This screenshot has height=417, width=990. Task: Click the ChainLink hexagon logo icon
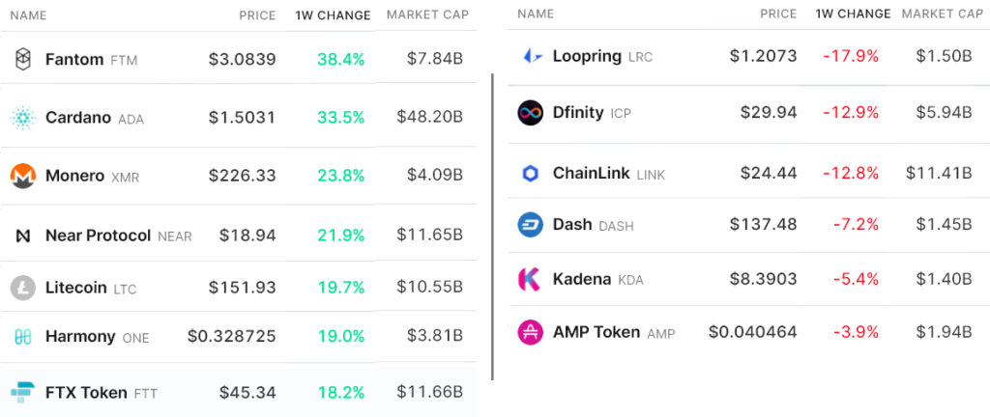point(531,174)
